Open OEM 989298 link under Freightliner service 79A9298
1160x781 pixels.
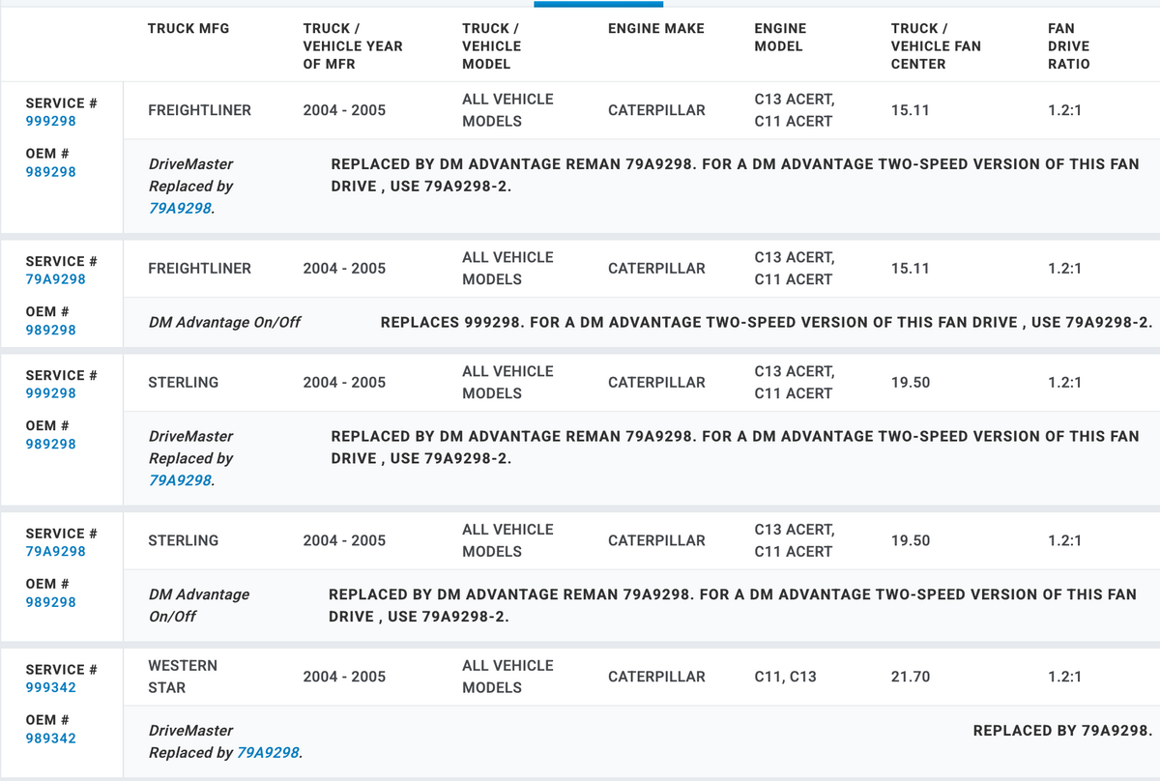pos(50,330)
